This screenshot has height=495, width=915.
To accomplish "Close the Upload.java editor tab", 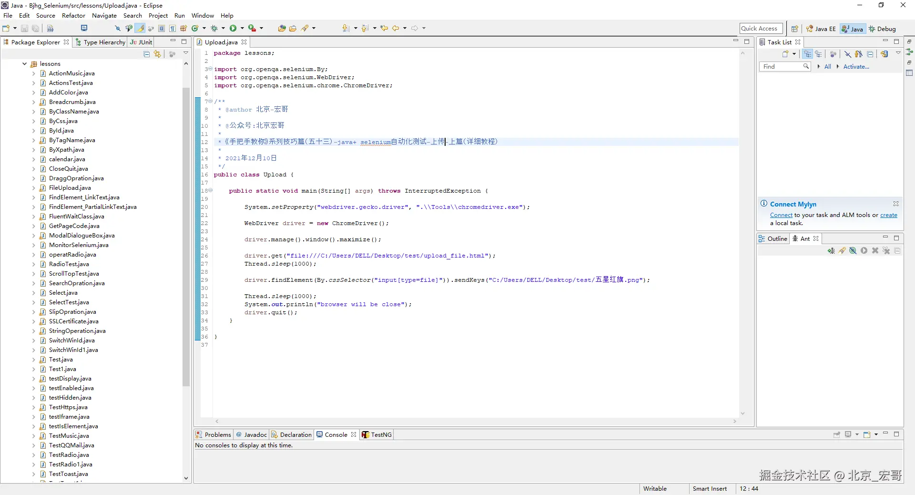I will (244, 42).
